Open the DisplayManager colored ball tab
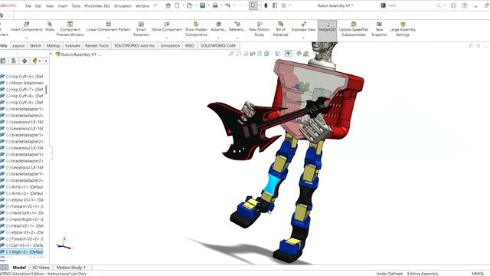This screenshot has height=276, width=490. 34,61
